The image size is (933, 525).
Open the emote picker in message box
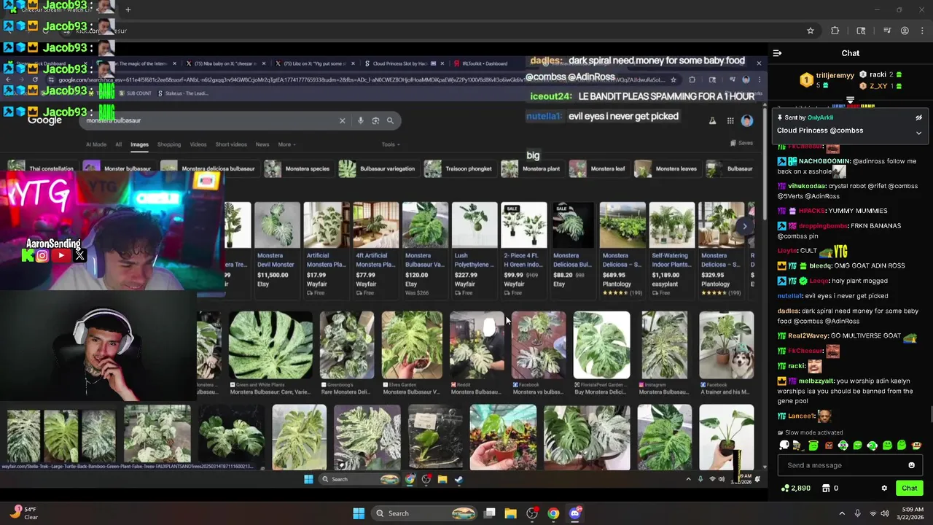911,465
